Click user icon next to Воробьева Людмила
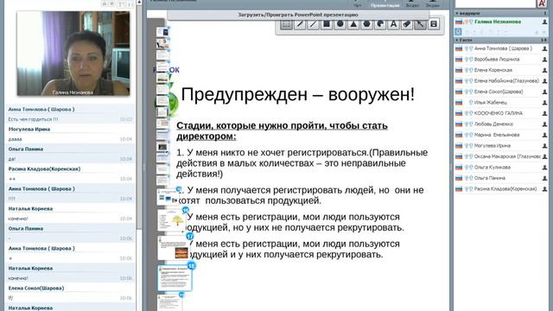553x311 pixels. point(544,60)
